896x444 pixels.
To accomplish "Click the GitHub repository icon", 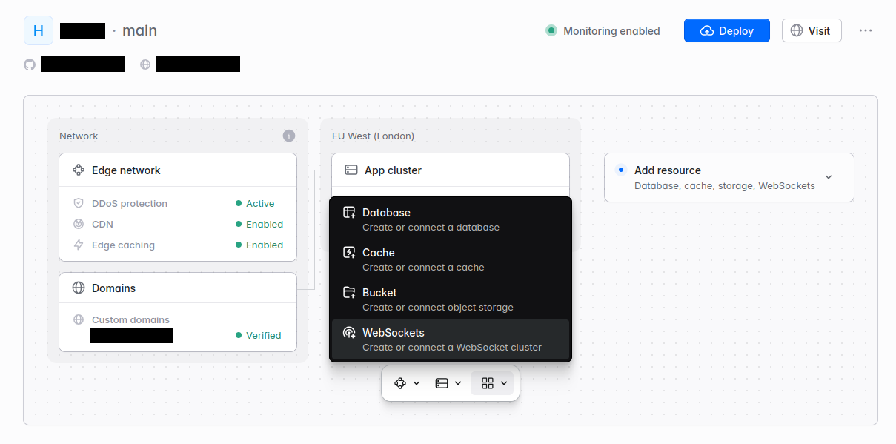I will pos(30,64).
